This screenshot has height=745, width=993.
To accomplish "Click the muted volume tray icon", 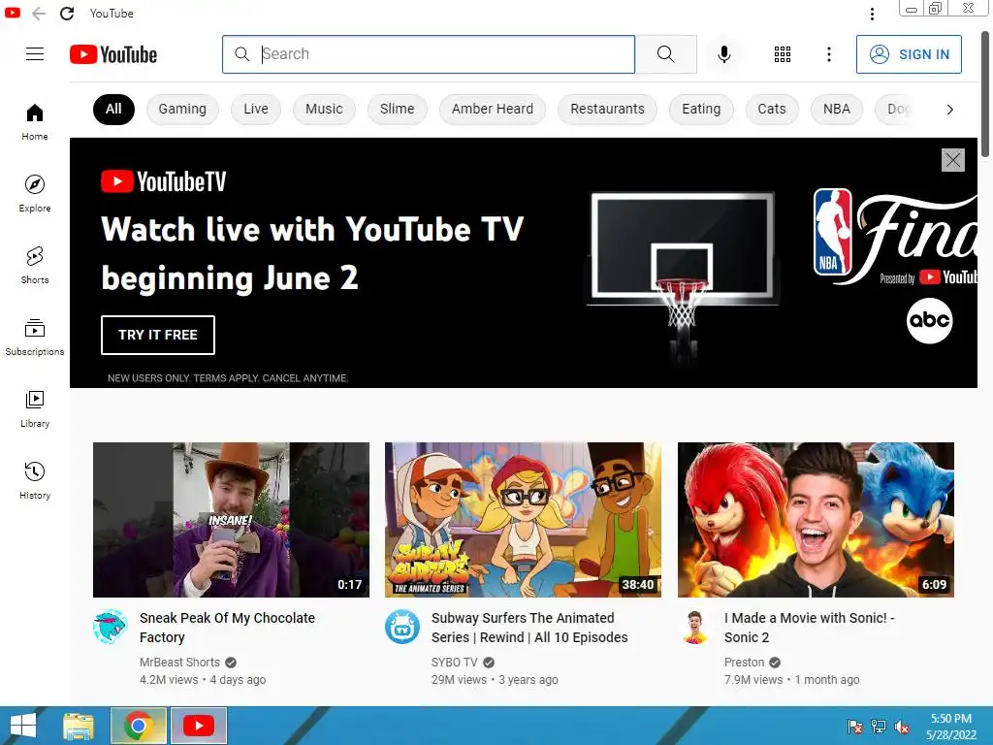I will coord(902,728).
